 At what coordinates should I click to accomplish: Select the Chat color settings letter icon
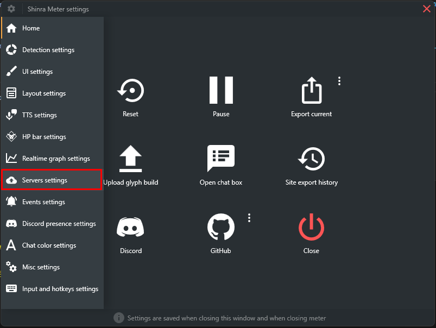click(x=11, y=245)
